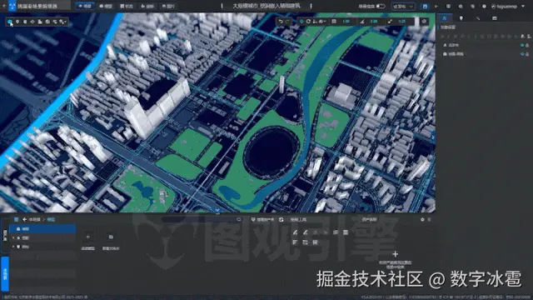This screenshot has width=533, height=300.
Task: Open the gear settings icon in bottom panel
Action: click(422, 220)
